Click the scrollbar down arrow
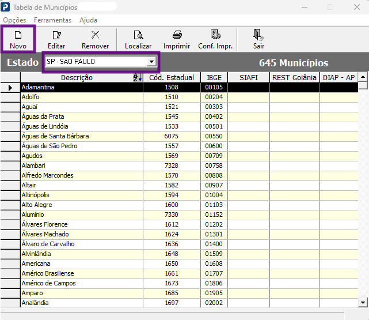This screenshot has width=369, height=320. 363,303
